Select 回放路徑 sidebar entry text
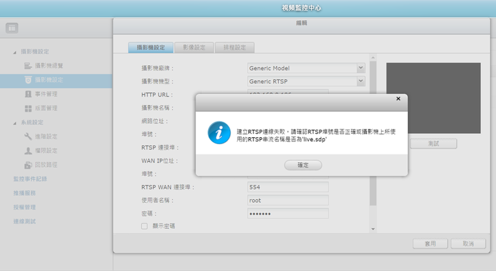The height and width of the screenshot is (271, 496). tap(46, 165)
